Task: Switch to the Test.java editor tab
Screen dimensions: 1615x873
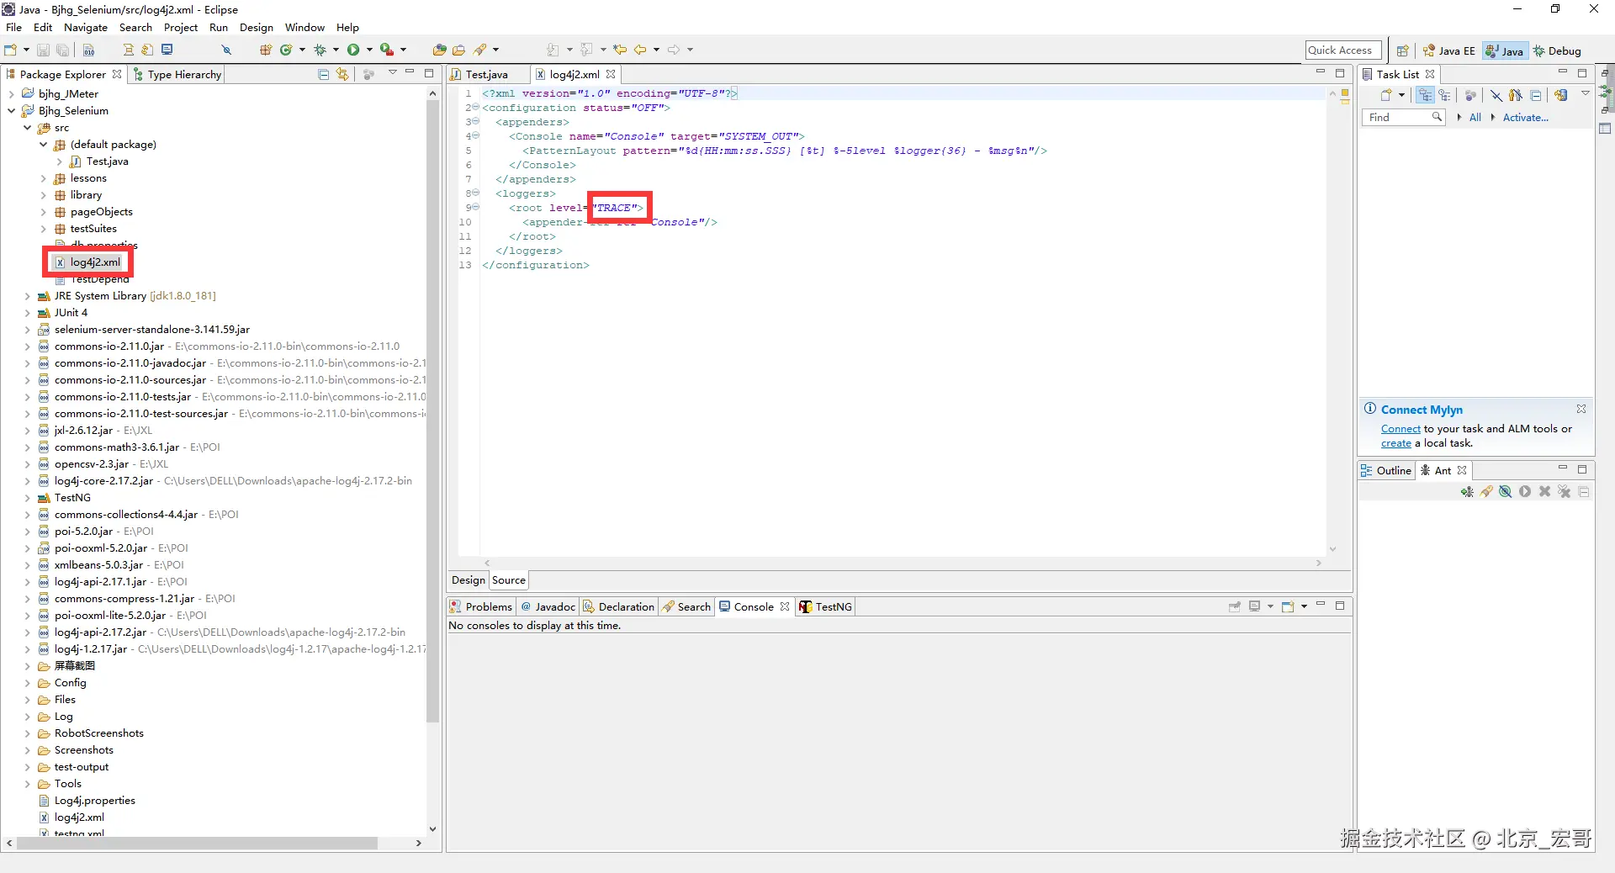Action: 487,75
